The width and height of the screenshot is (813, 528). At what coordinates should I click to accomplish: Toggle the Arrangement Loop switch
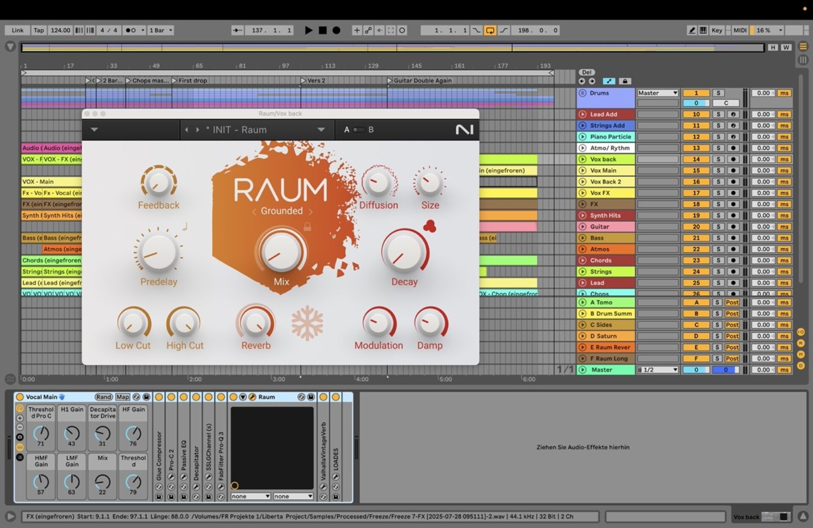[x=490, y=30]
